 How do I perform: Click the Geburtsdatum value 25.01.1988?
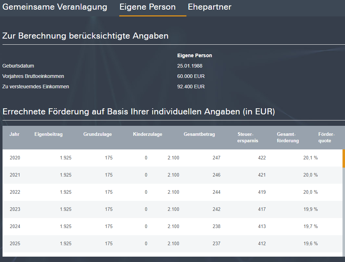[x=190, y=66]
